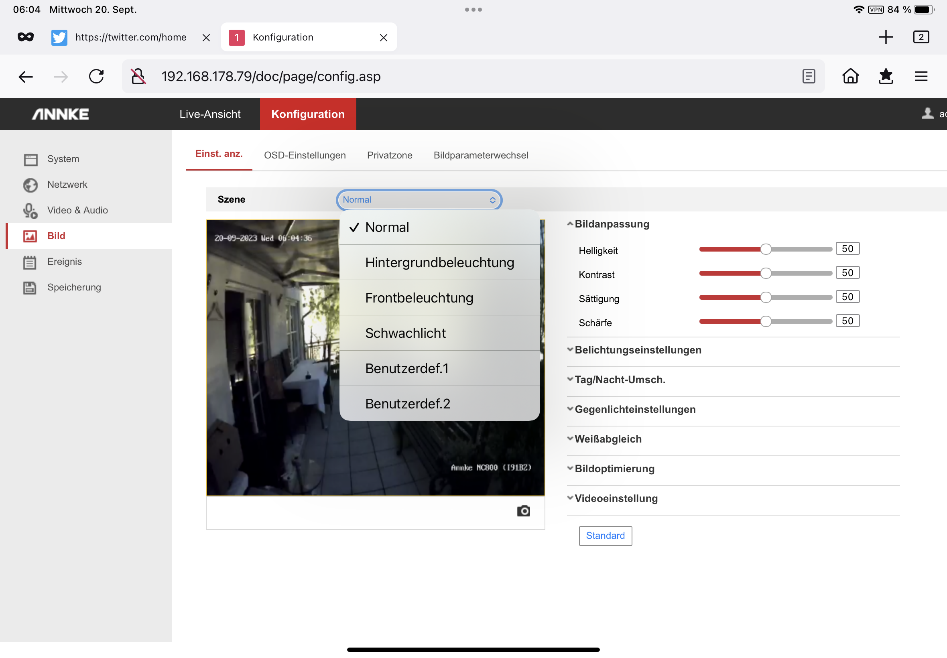Click the Helligkeit slider handle

[x=766, y=250]
